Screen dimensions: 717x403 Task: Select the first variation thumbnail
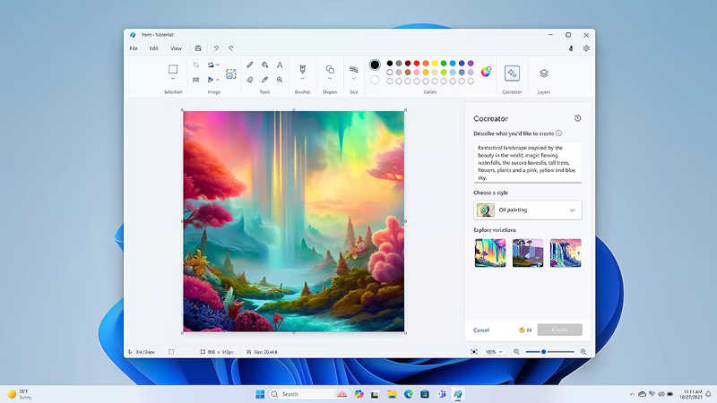pyautogui.click(x=490, y=253)
